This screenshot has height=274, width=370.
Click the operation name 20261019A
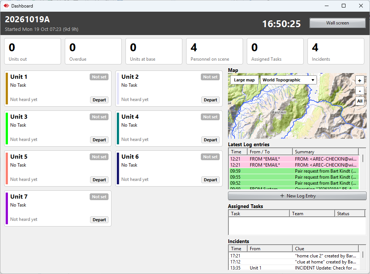[28, 19]
